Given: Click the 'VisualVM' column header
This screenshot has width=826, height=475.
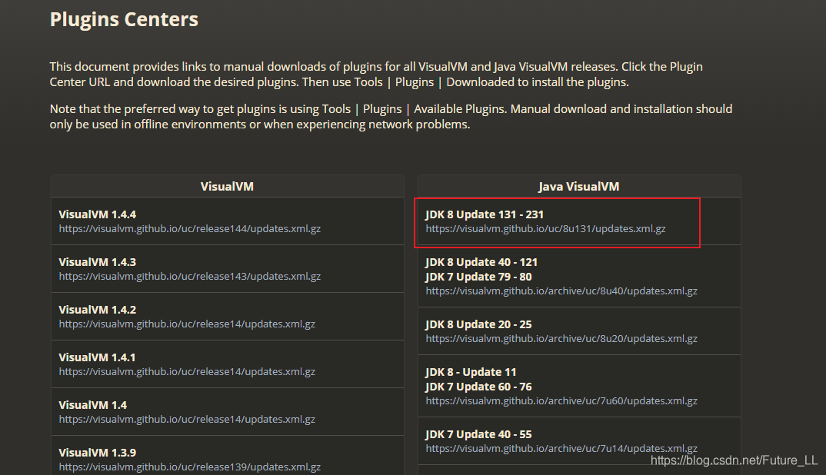Looking at the screenshot, I should [x=227, y=187].
